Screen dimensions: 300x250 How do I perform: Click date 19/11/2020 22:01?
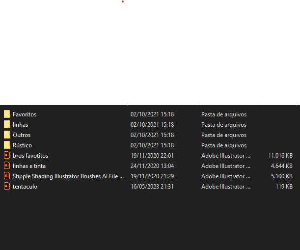152,156
